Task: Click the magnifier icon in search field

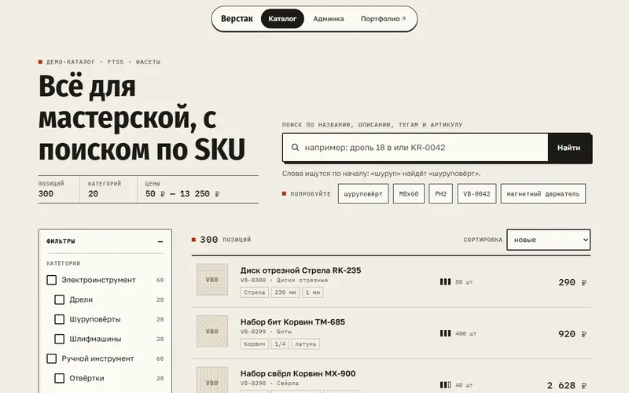Action: coord(295,148)
